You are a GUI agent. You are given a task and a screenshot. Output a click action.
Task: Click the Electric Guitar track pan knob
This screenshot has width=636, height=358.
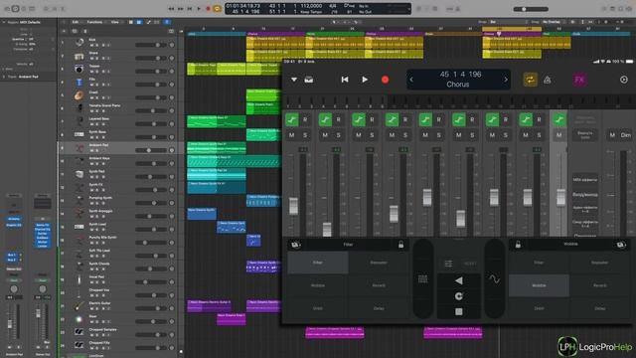point(172,308)
